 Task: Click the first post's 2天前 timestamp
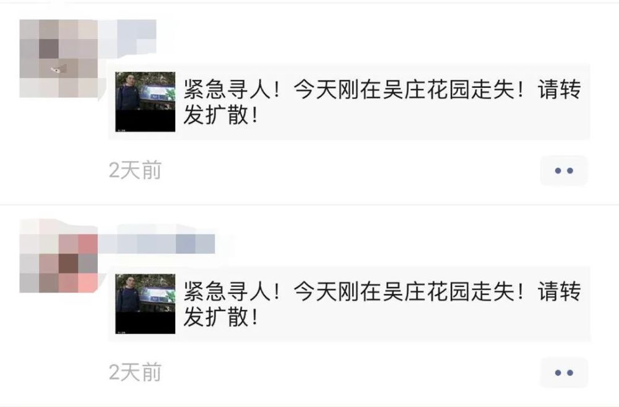point(135,170)
